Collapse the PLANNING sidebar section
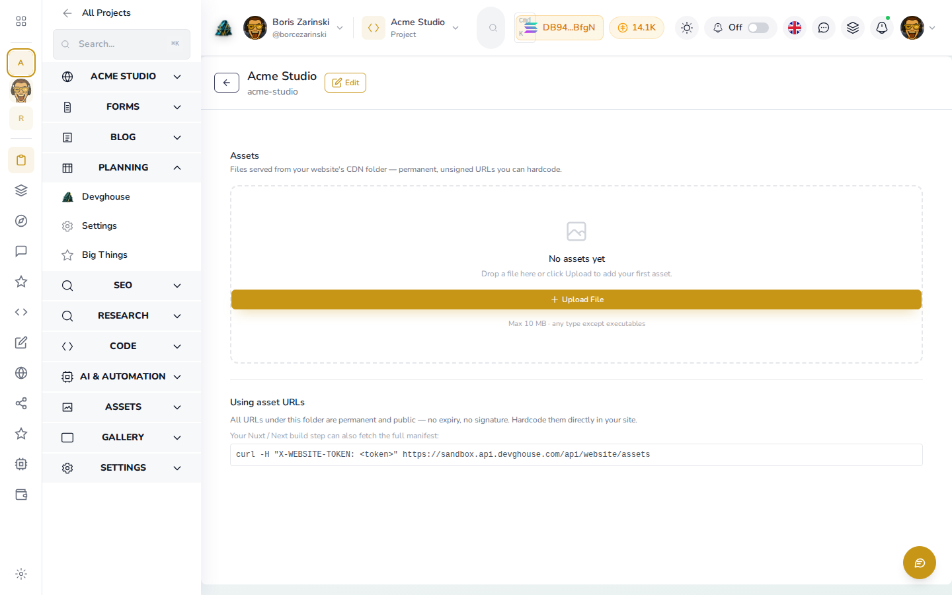 [122, 167]
